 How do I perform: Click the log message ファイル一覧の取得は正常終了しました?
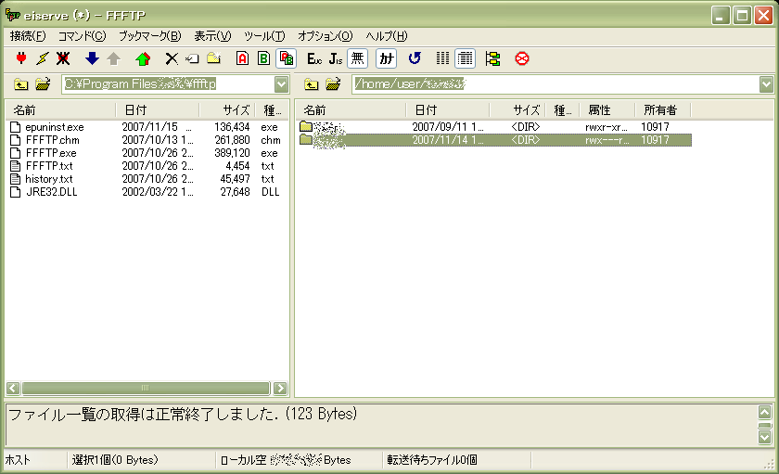coord(183,414)
